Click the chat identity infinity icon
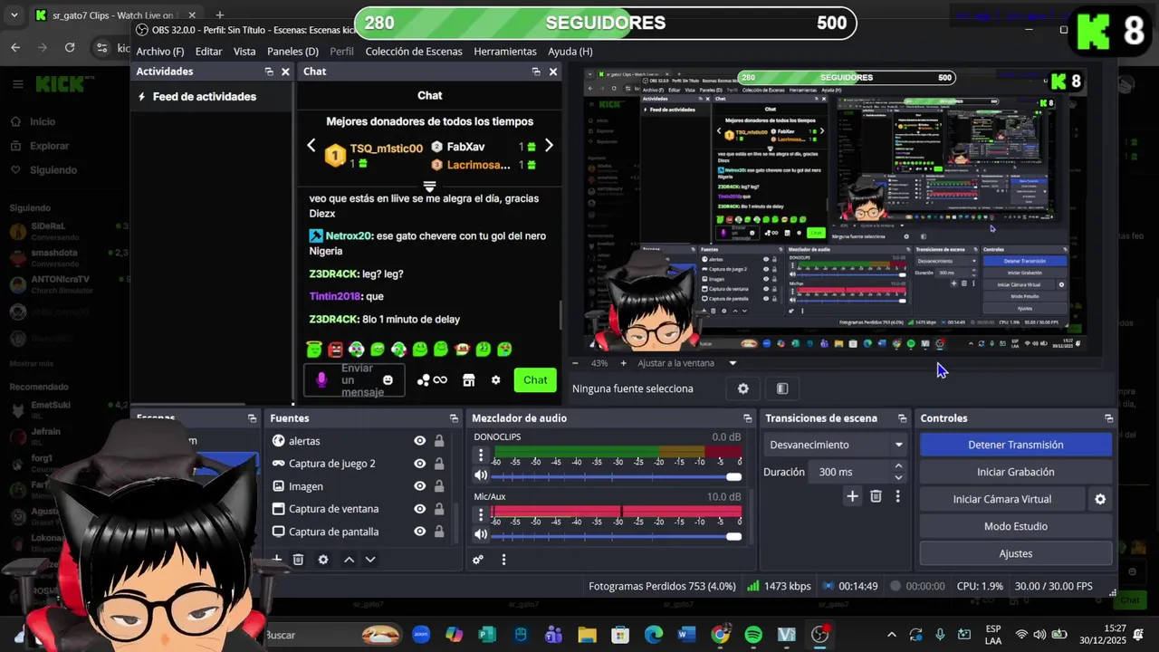Viewport: 1159px width, 652px height. pos(440,380)
